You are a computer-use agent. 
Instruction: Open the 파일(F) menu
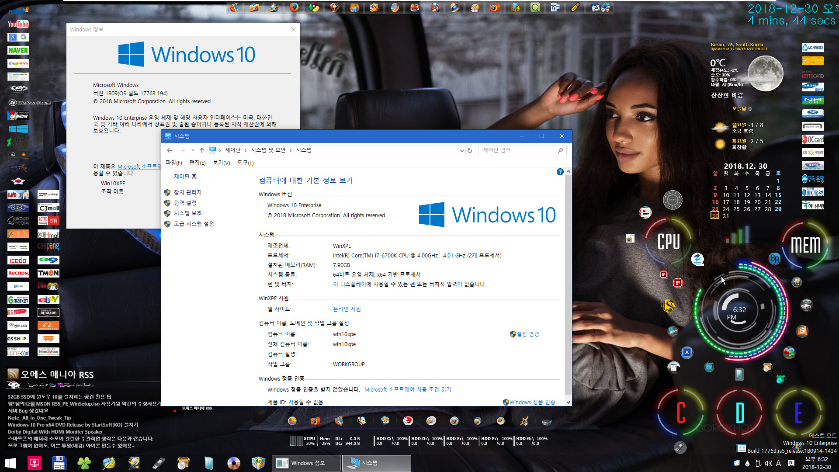(x=173, y=163)
